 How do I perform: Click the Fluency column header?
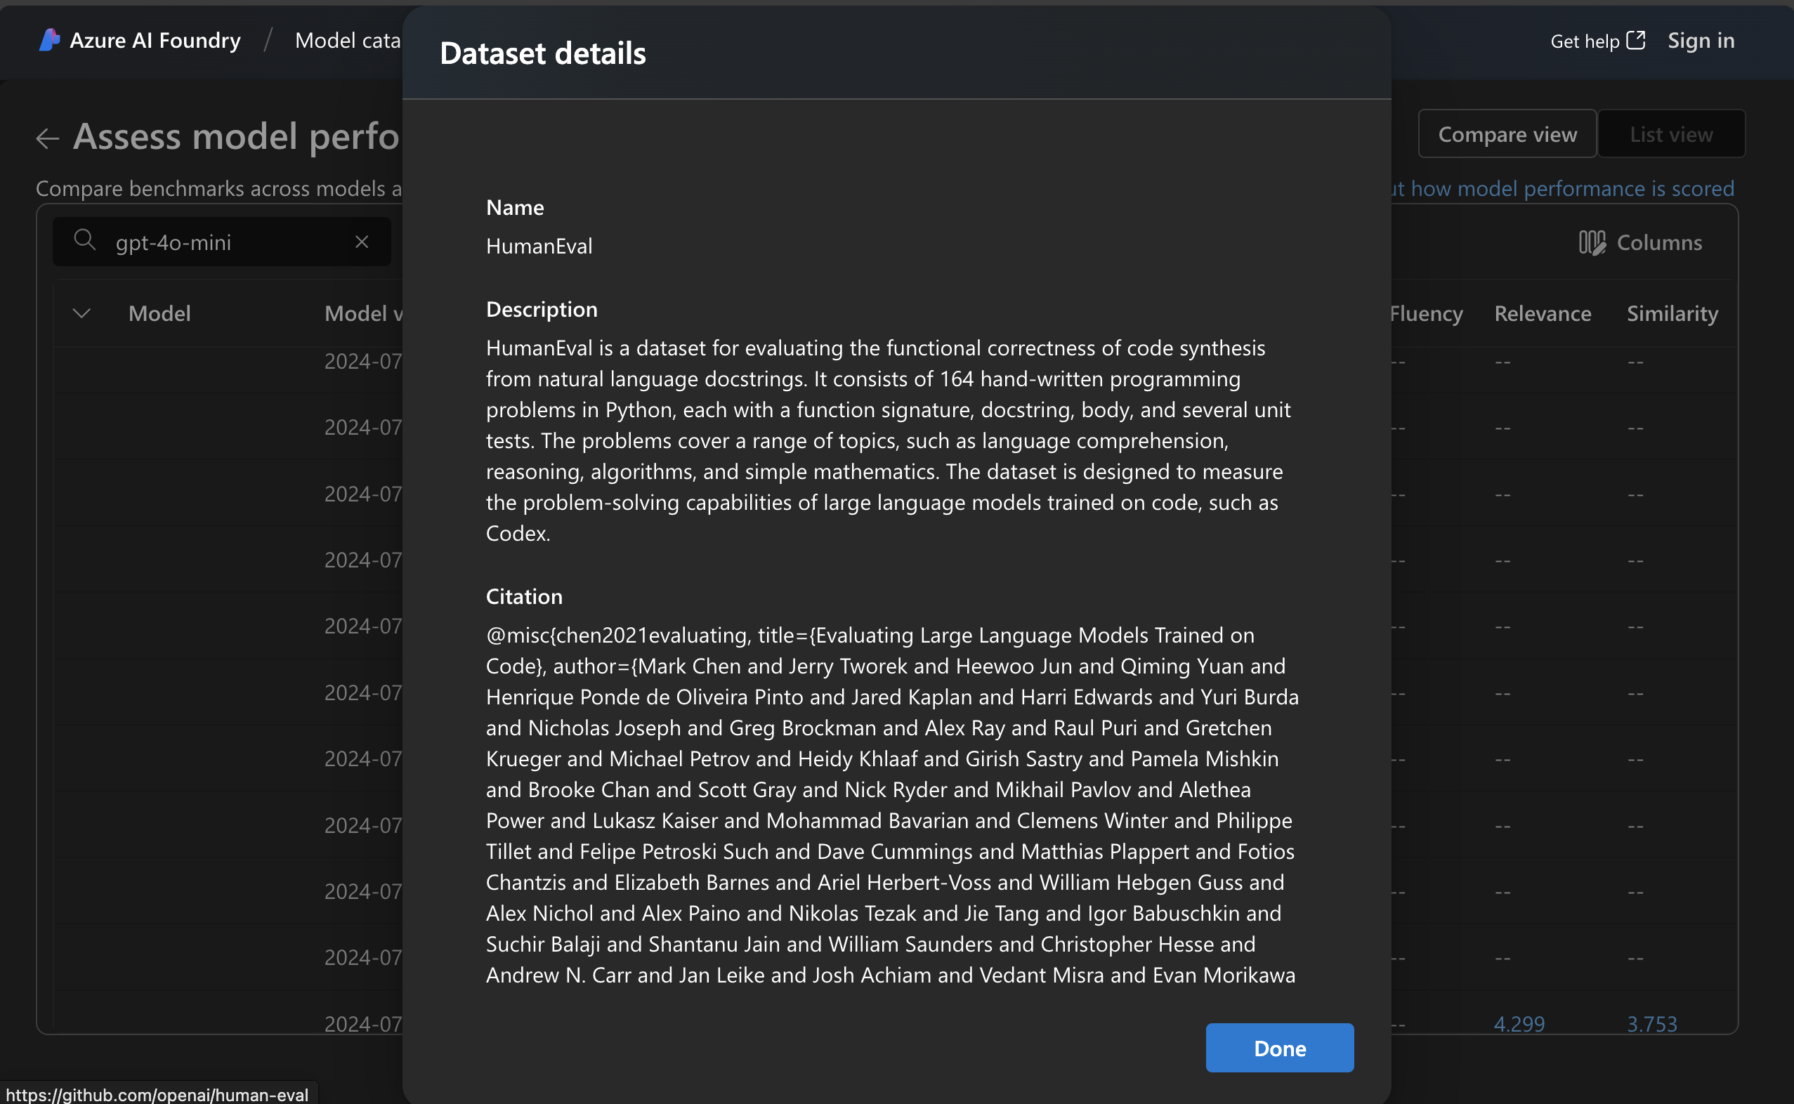point(1426,313)
